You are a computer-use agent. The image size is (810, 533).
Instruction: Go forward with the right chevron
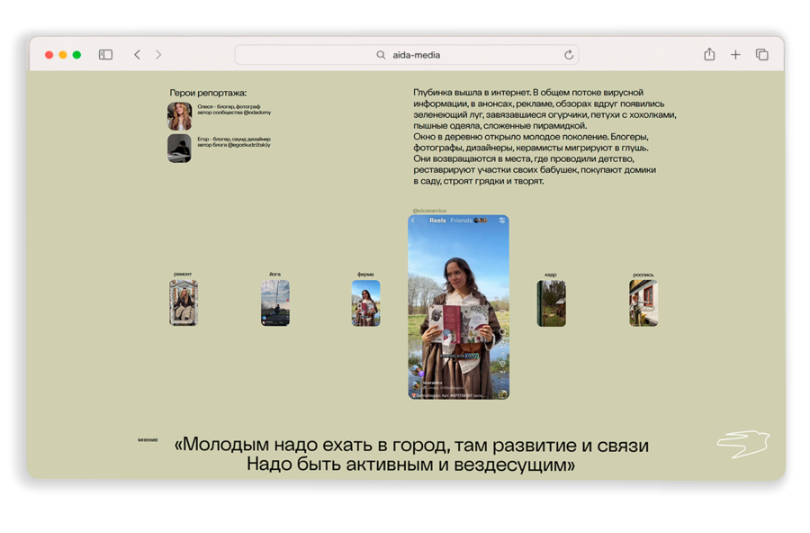[158, 54]
